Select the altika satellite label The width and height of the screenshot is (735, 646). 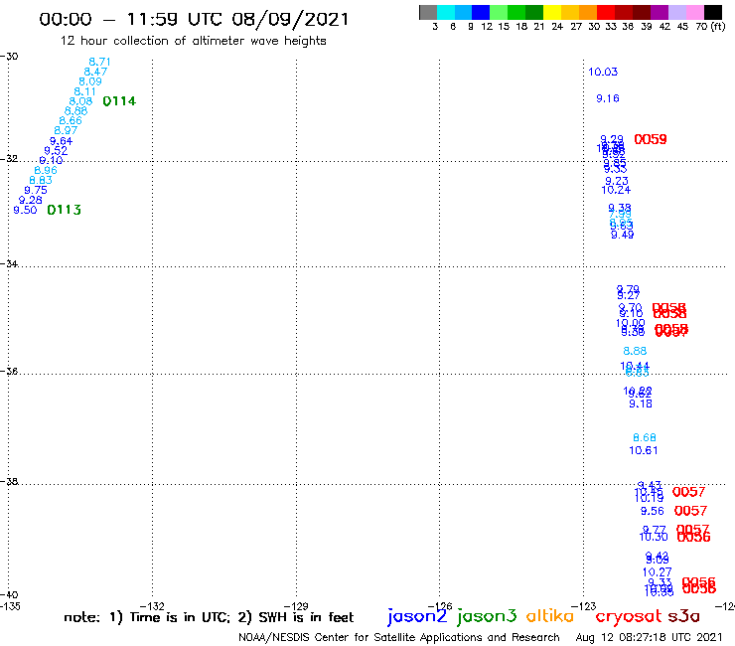[549, 616]
